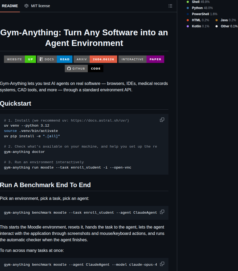
Task: Switch to the README tab
Action: pos(10,6)
